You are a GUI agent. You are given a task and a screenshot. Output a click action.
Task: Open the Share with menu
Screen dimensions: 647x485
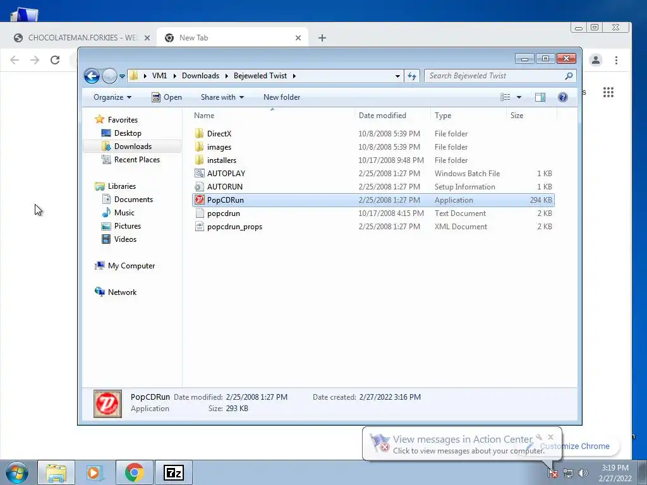click(x=222, y=97)
